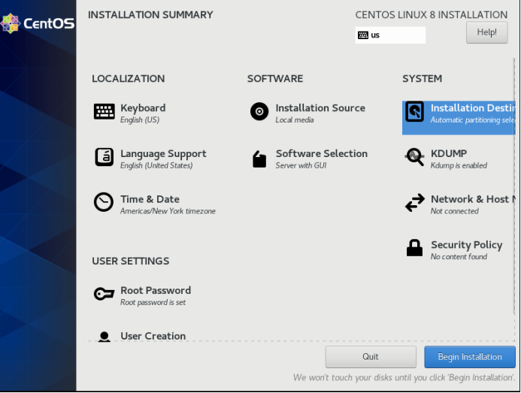Click the LOCALIZATION section heading
521x393 pixels.
click(x=129, y=79)
